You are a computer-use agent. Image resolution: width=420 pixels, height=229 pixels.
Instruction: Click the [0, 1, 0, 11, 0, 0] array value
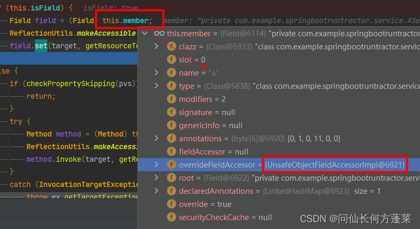tap(314, 139)
